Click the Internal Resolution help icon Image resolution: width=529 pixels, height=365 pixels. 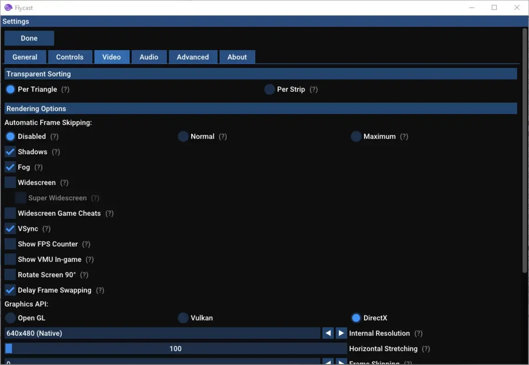pyautogui.click(x=418, y=333)
